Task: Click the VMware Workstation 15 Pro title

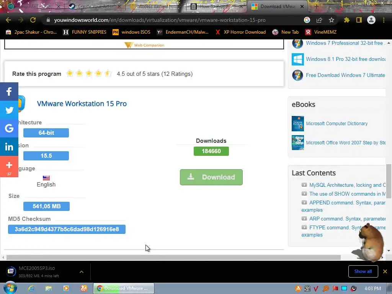Action: [x=82, y=103]
